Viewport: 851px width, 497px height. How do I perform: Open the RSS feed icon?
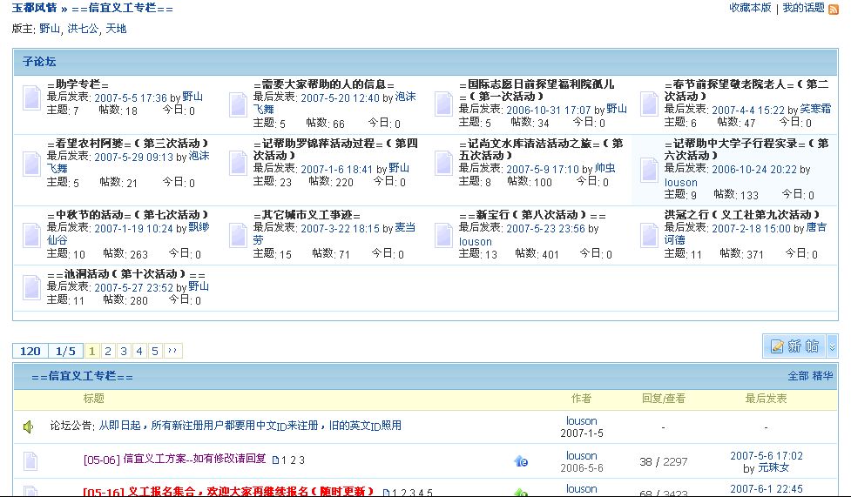pyautogui.click(x=833, y=10)
